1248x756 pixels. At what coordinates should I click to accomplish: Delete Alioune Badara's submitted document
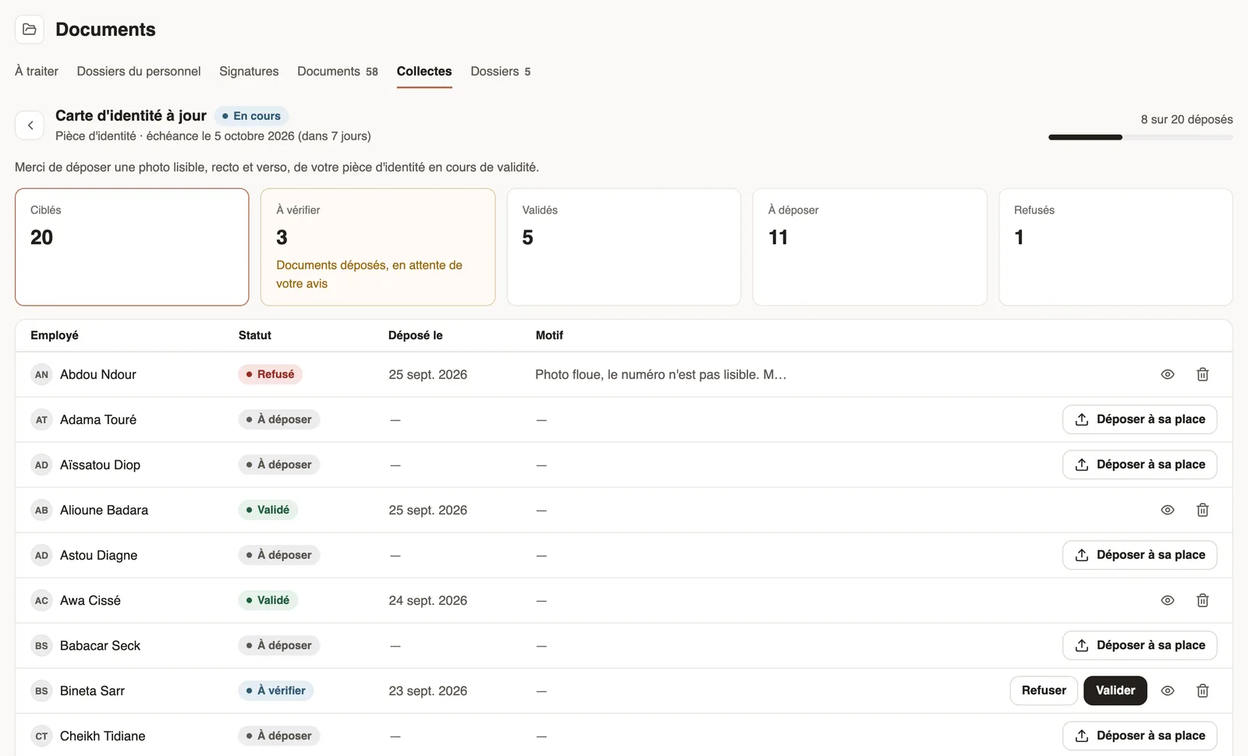[x=1203, y=510]
